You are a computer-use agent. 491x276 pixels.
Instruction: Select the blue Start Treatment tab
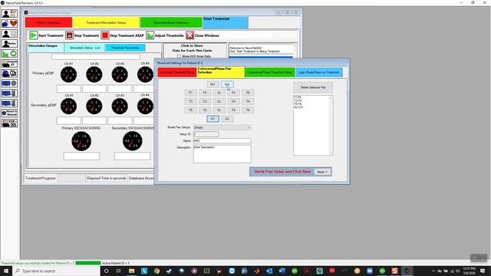pos(226,22)
